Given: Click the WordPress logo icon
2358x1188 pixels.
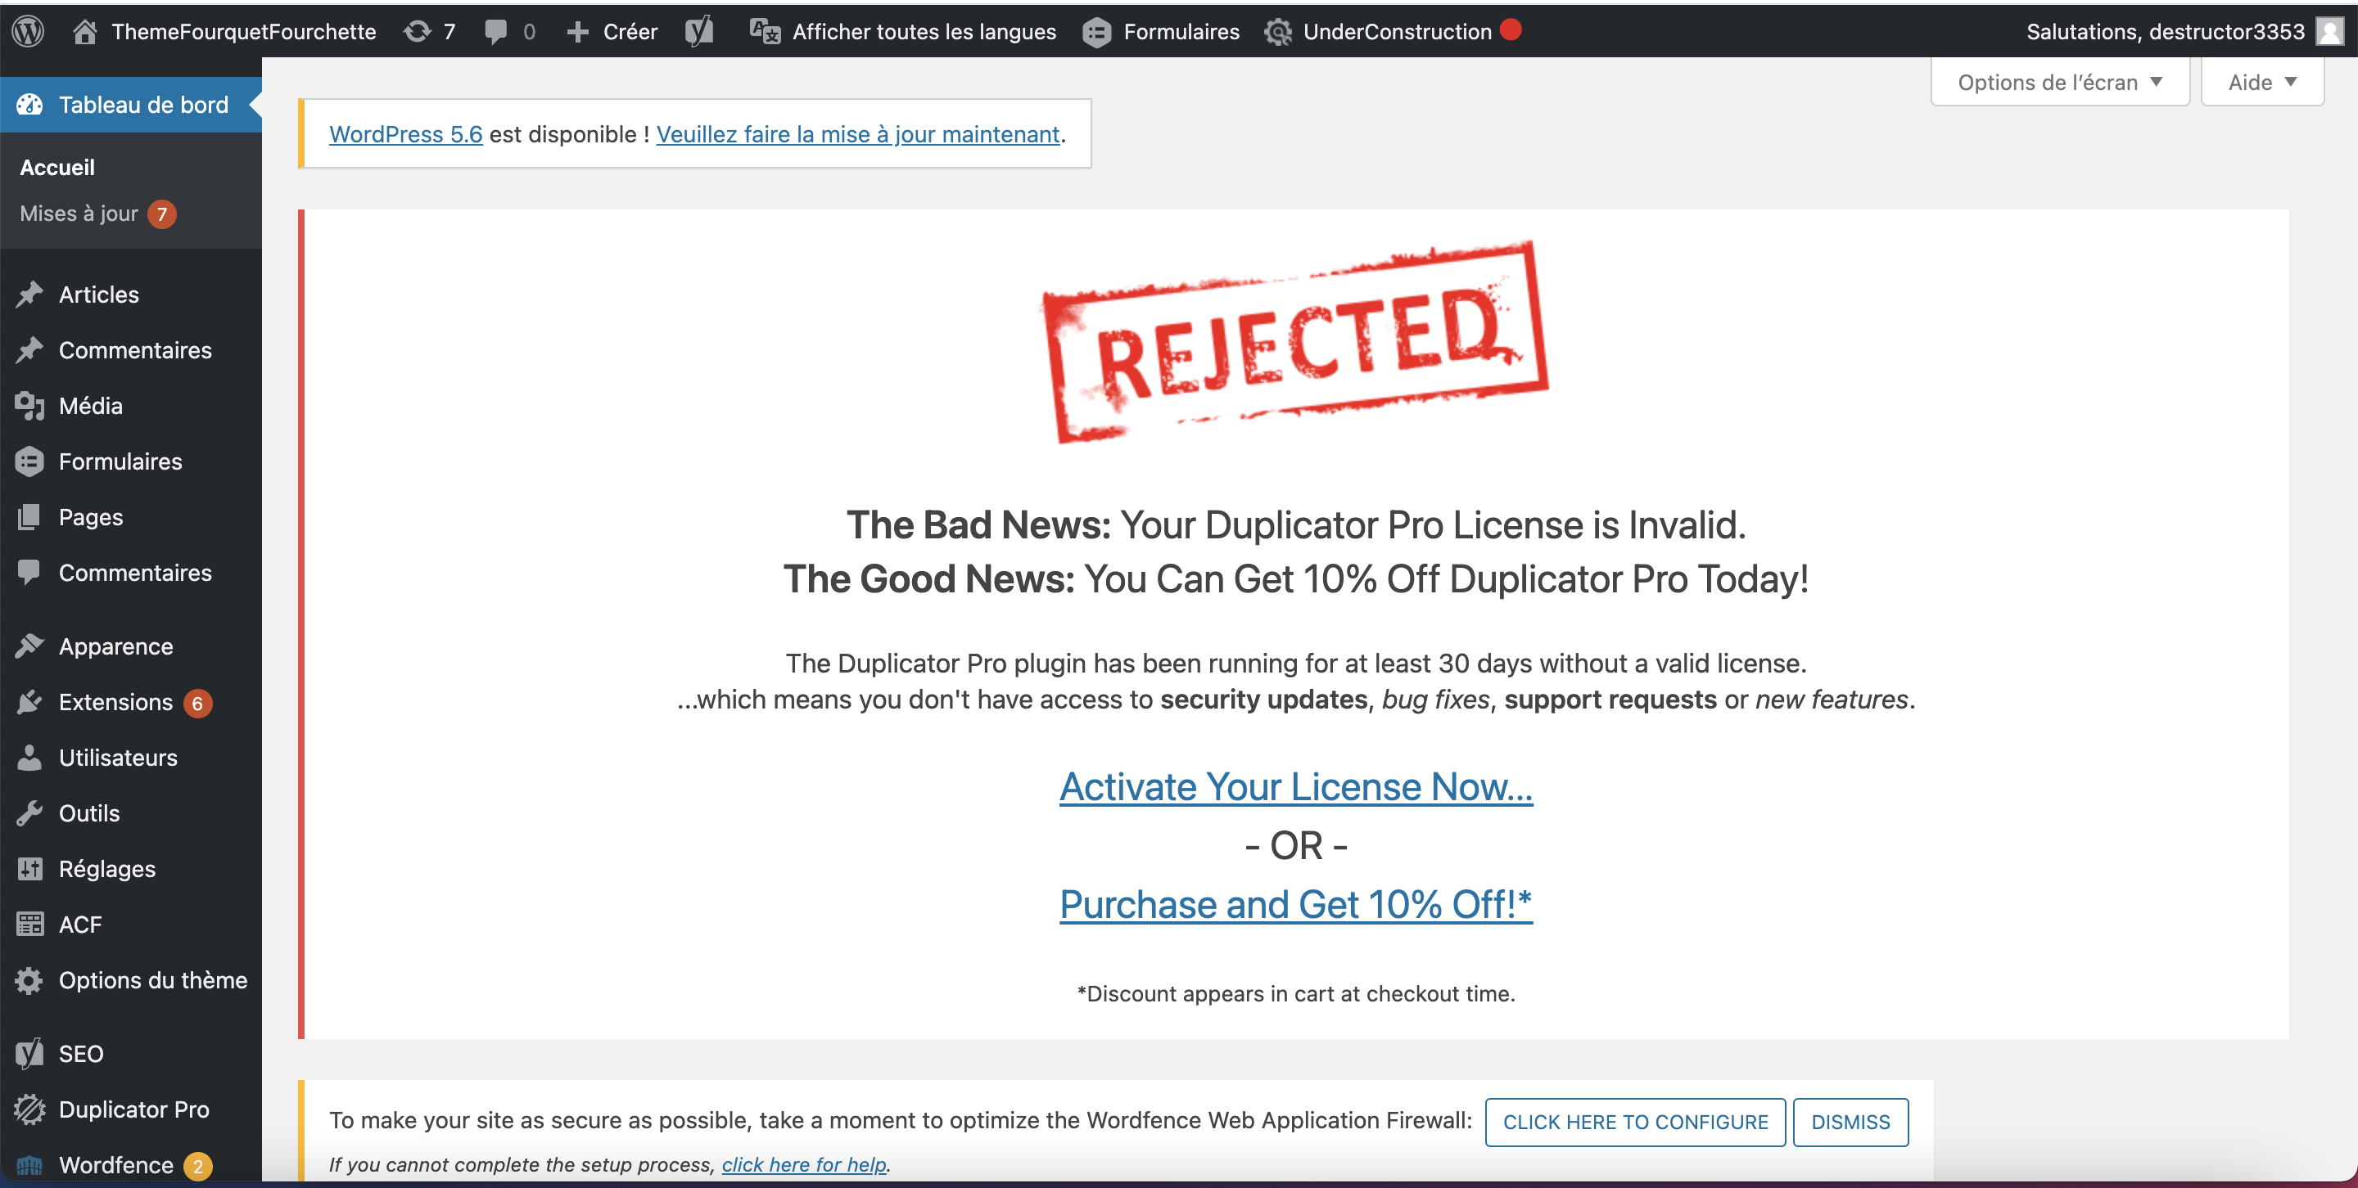Looking at the screenshot, I should point(29,31).
